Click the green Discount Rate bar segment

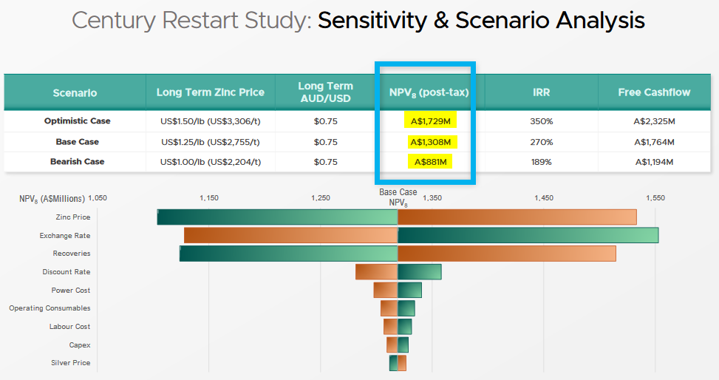(419, 272)
